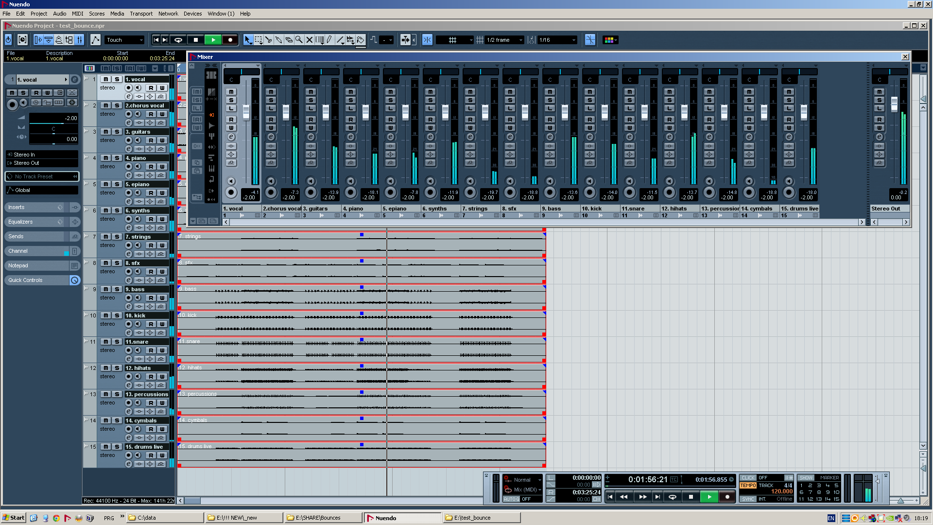Stop playback from the project toolbar
Image resolution: width=933 pixels, height=525 pixels.
pyautogui.click(x=196, y=40)
